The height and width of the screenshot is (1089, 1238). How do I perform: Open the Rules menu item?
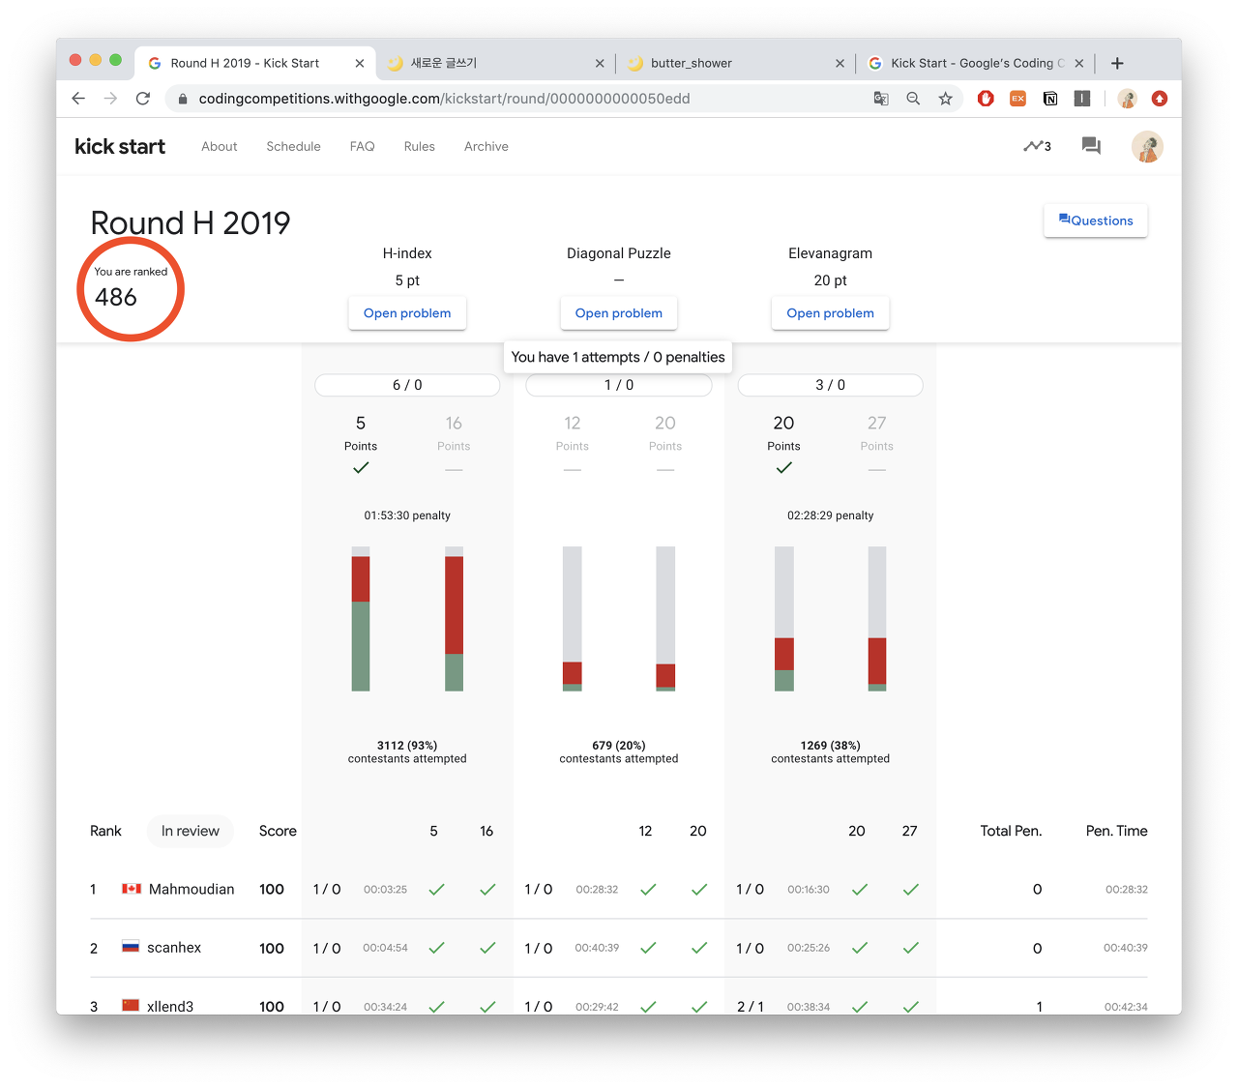[x=419, y=146]
